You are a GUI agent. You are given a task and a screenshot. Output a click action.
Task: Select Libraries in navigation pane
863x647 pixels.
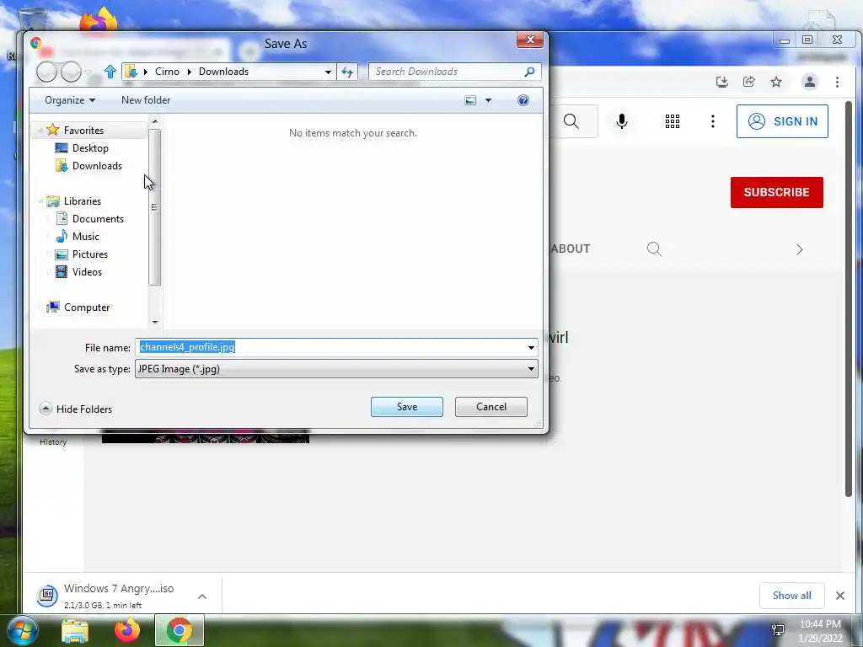(x=82, y=201)
